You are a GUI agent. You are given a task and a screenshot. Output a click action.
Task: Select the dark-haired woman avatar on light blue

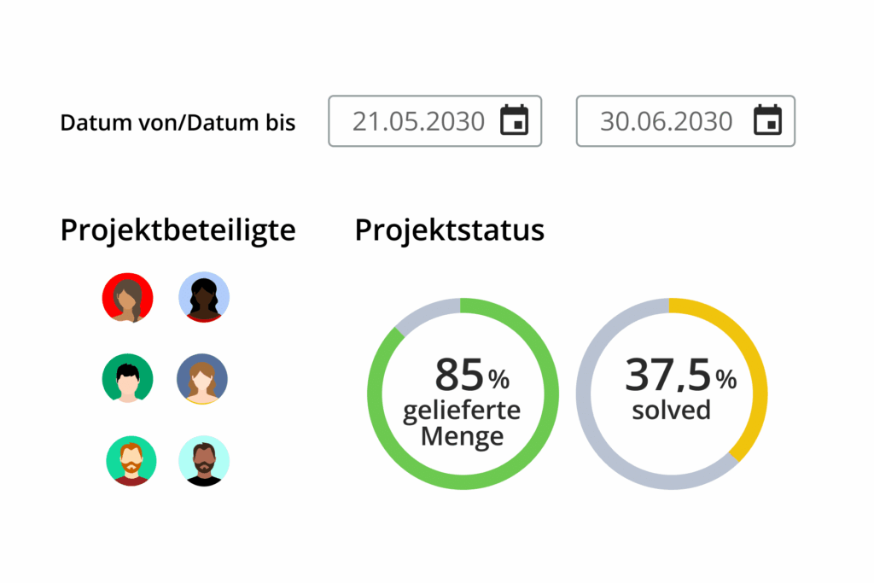pyautogui.click(x=204, y=297)
